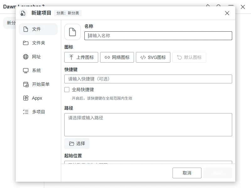Click the 上传图标 upload button
Viewport: 251px width, 188px height.
pos(81,57)
